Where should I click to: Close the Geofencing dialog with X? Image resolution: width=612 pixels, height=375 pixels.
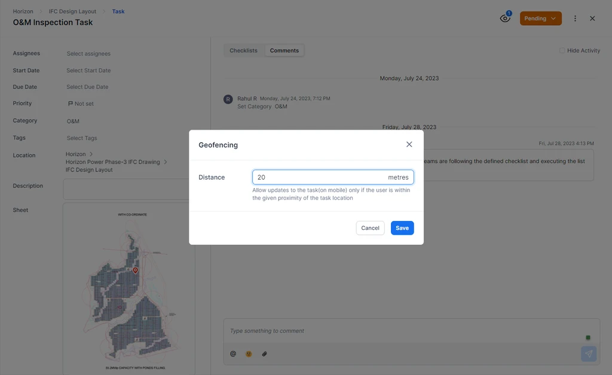coord(409,145)
